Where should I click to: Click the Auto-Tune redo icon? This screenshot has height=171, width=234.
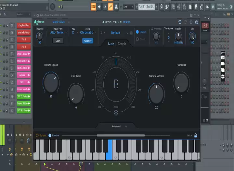185,22
